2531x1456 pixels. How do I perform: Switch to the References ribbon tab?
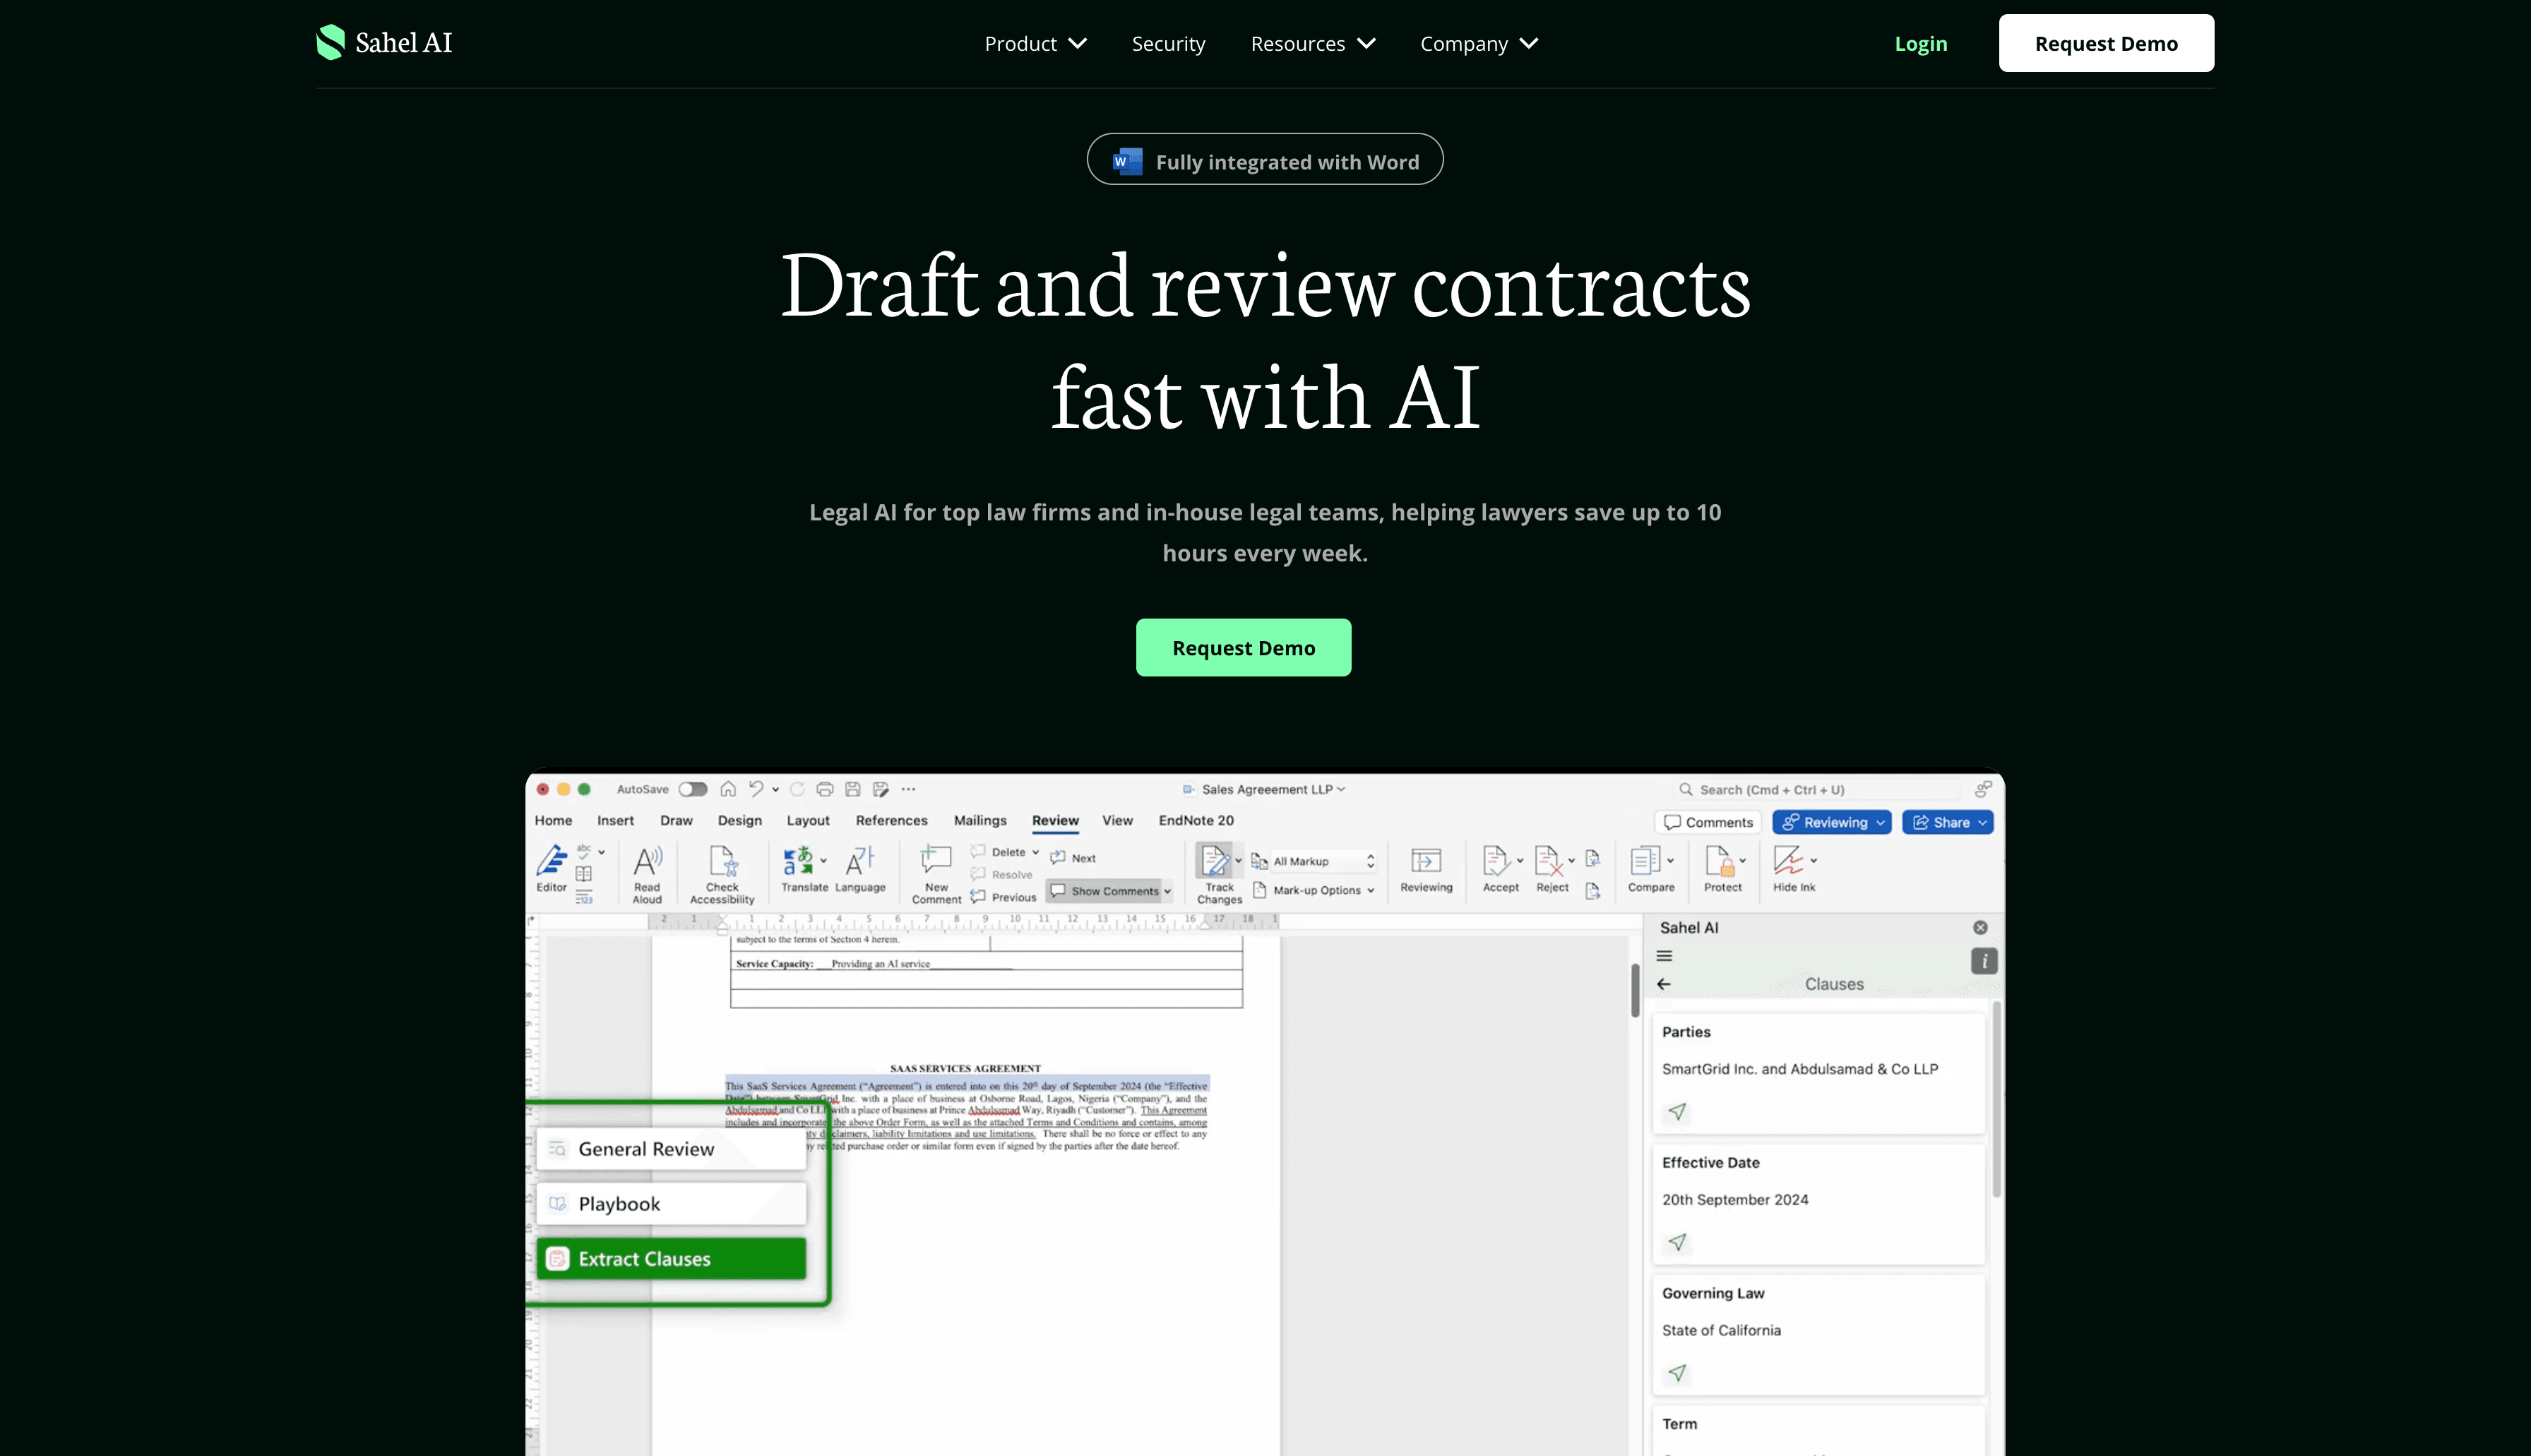(x=891, y=820)
